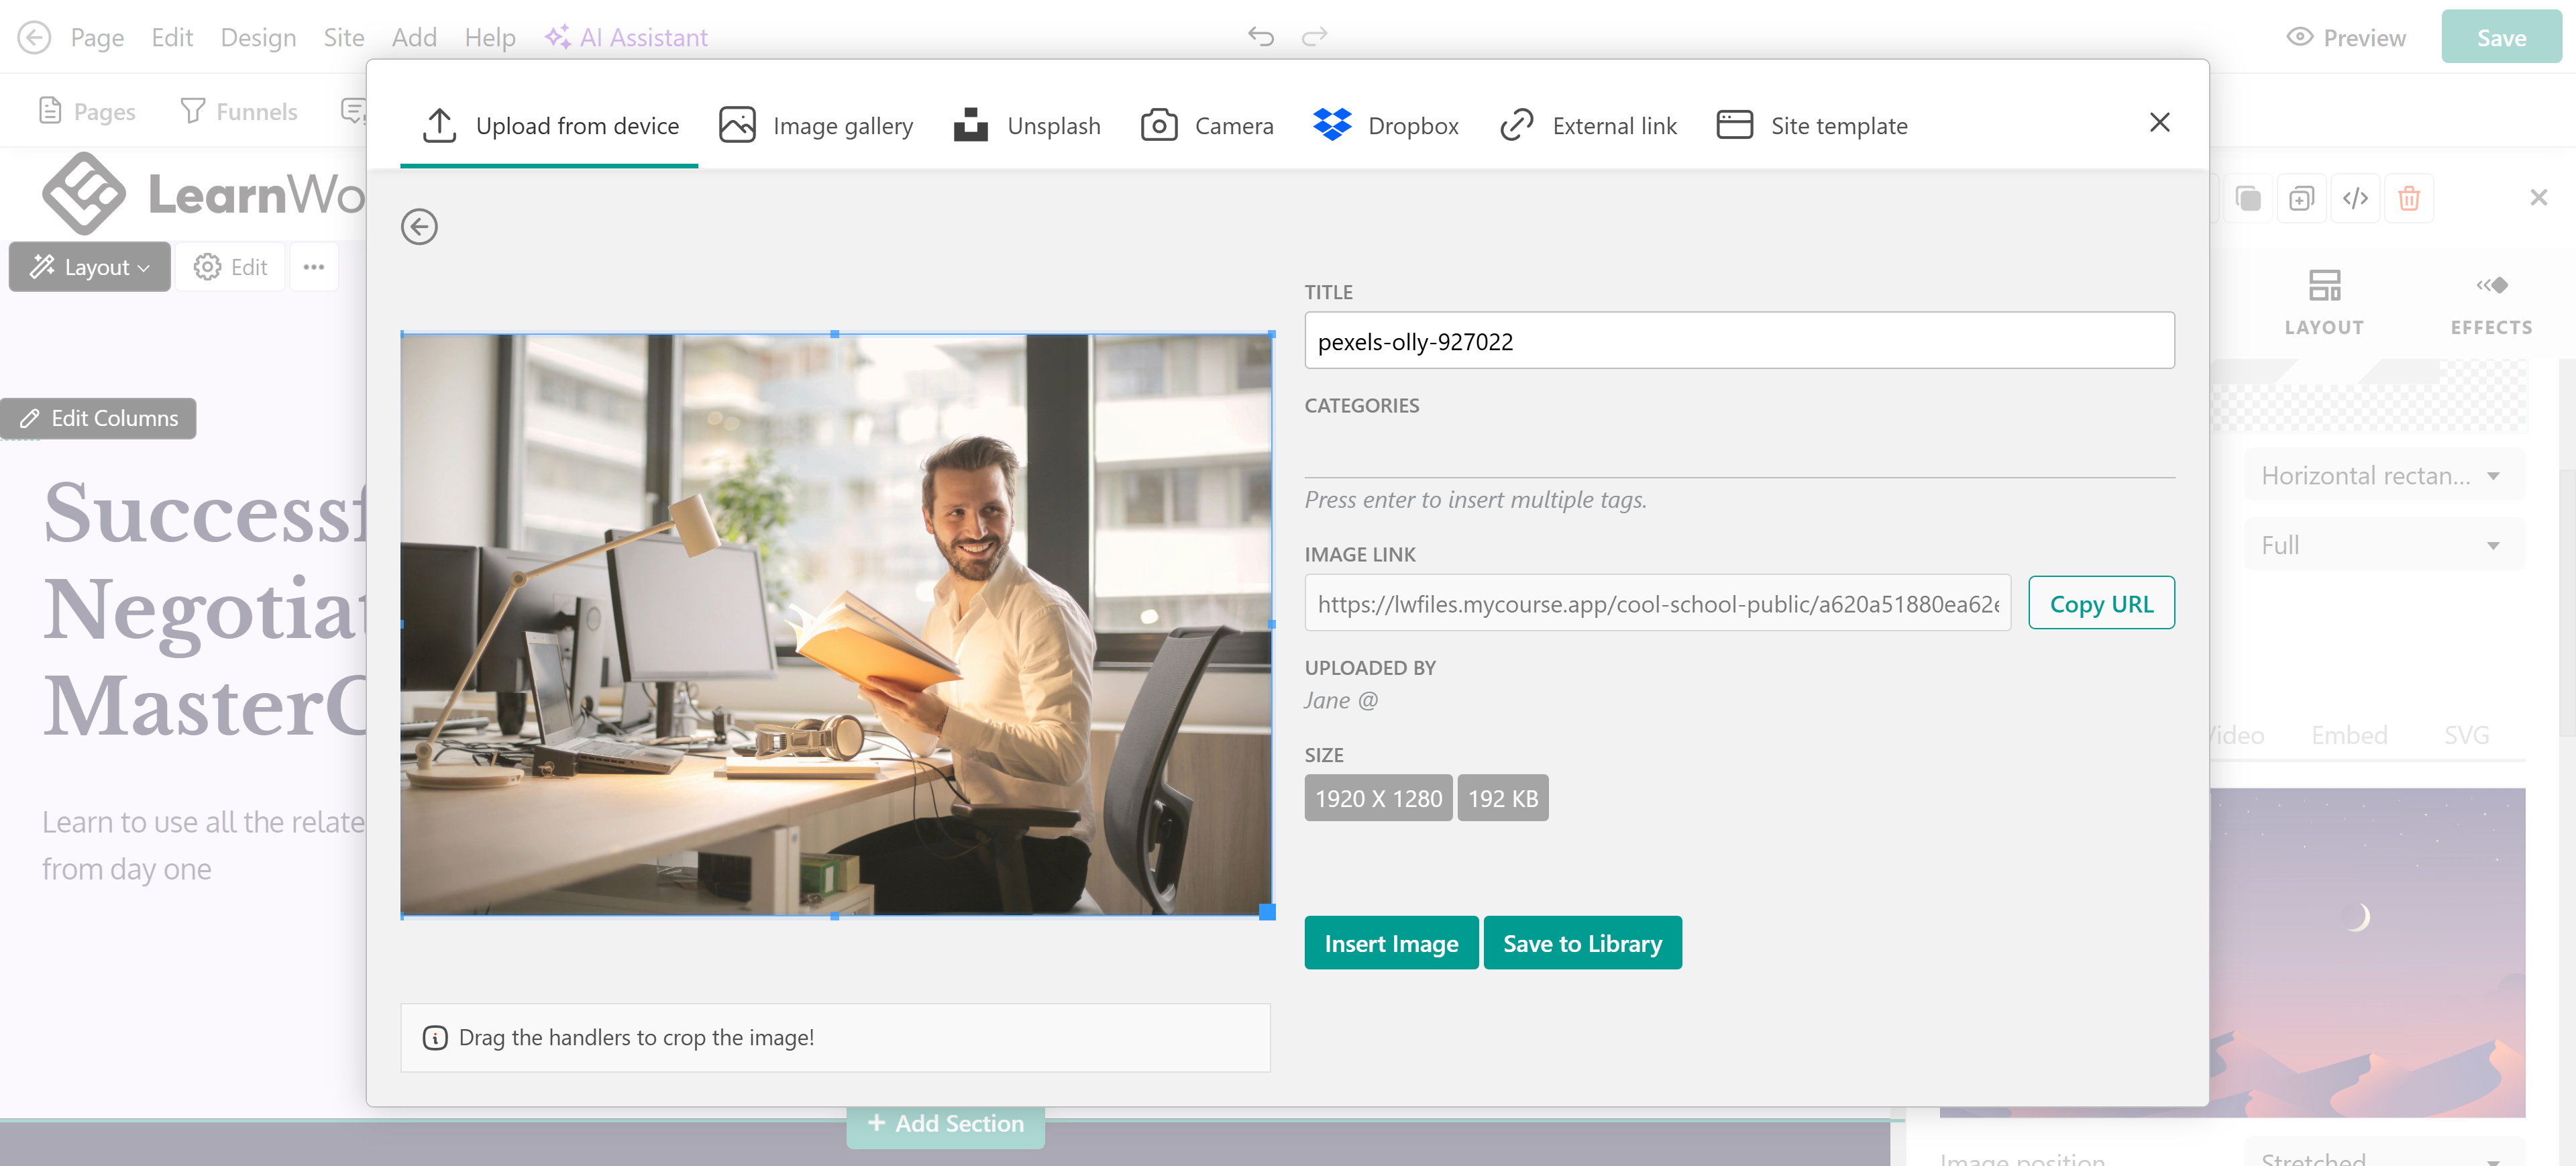Viewport: 2576px width, 1166px height.
Task: Click the back arrow in image dialog
Action: [x=419, y=227]
